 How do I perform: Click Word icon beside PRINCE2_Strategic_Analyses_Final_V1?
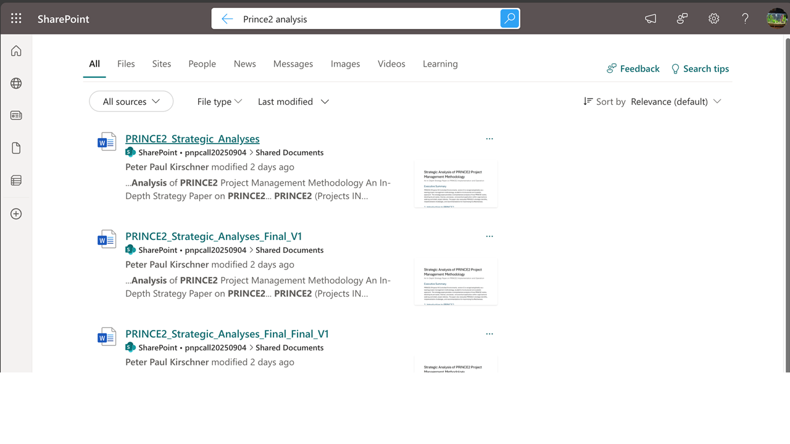pos(107,239)
